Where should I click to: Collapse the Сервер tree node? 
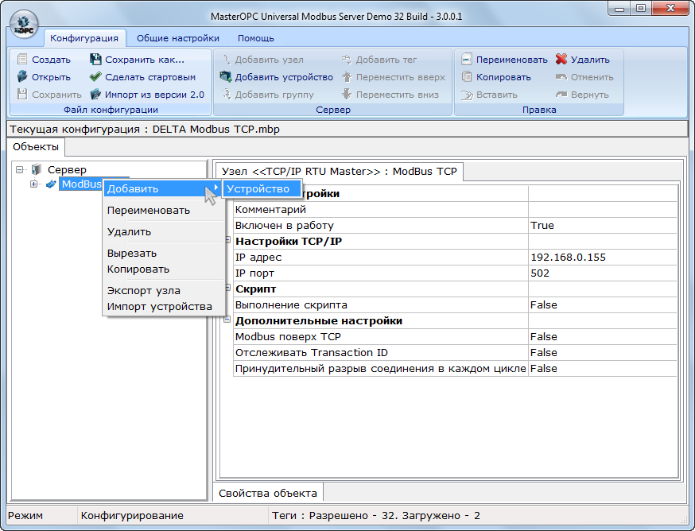click(x=19, y=169)
